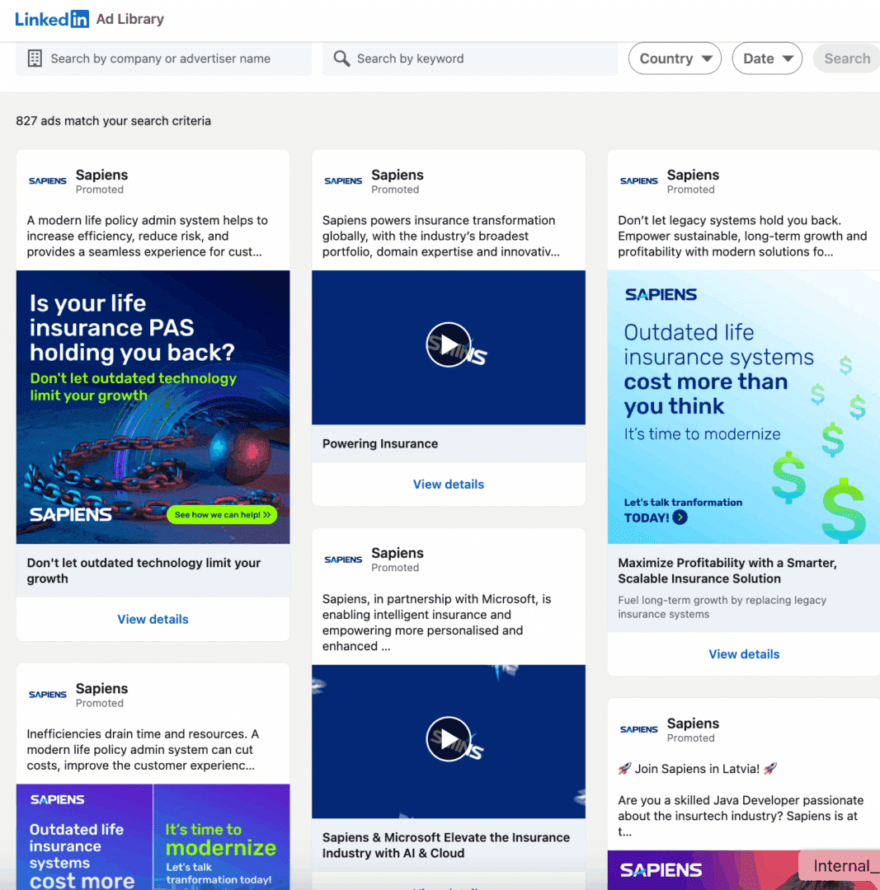The width and height of the screenshot is (880, 890).
Task: Click 'A modern life policy admin system' ad text
Action: pyautogui.click(x=147, y=237)
